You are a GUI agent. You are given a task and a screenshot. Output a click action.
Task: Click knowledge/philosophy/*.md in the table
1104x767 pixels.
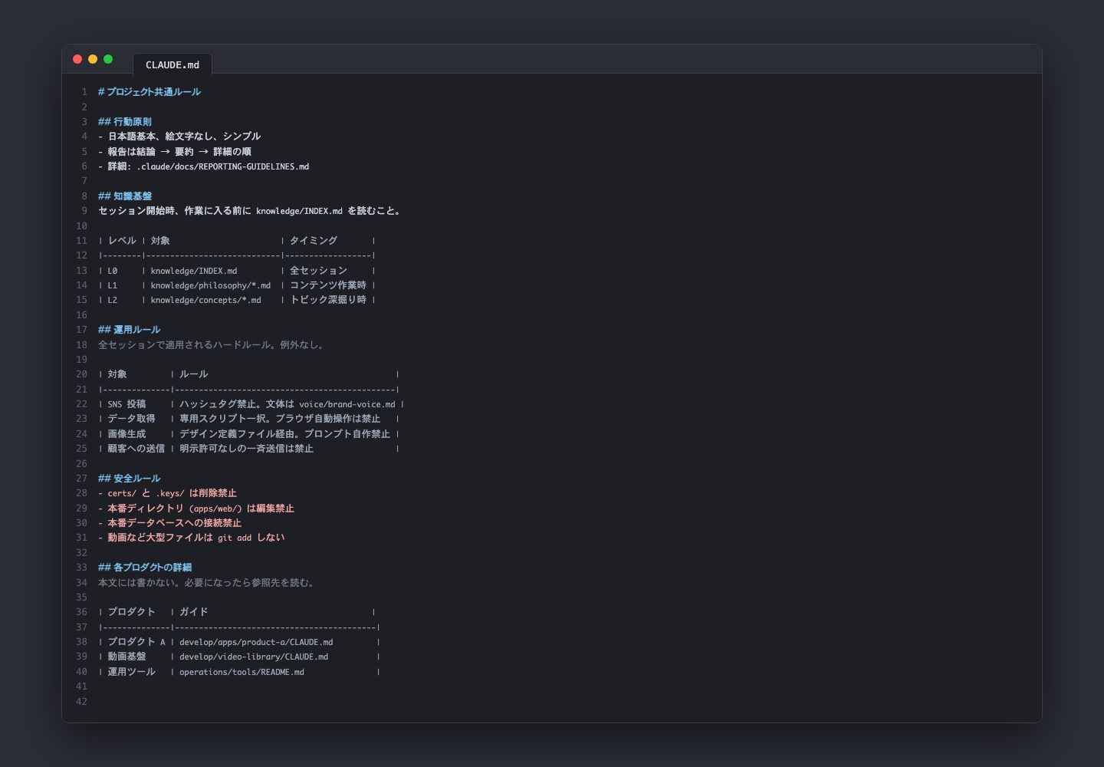click(211, 285)
